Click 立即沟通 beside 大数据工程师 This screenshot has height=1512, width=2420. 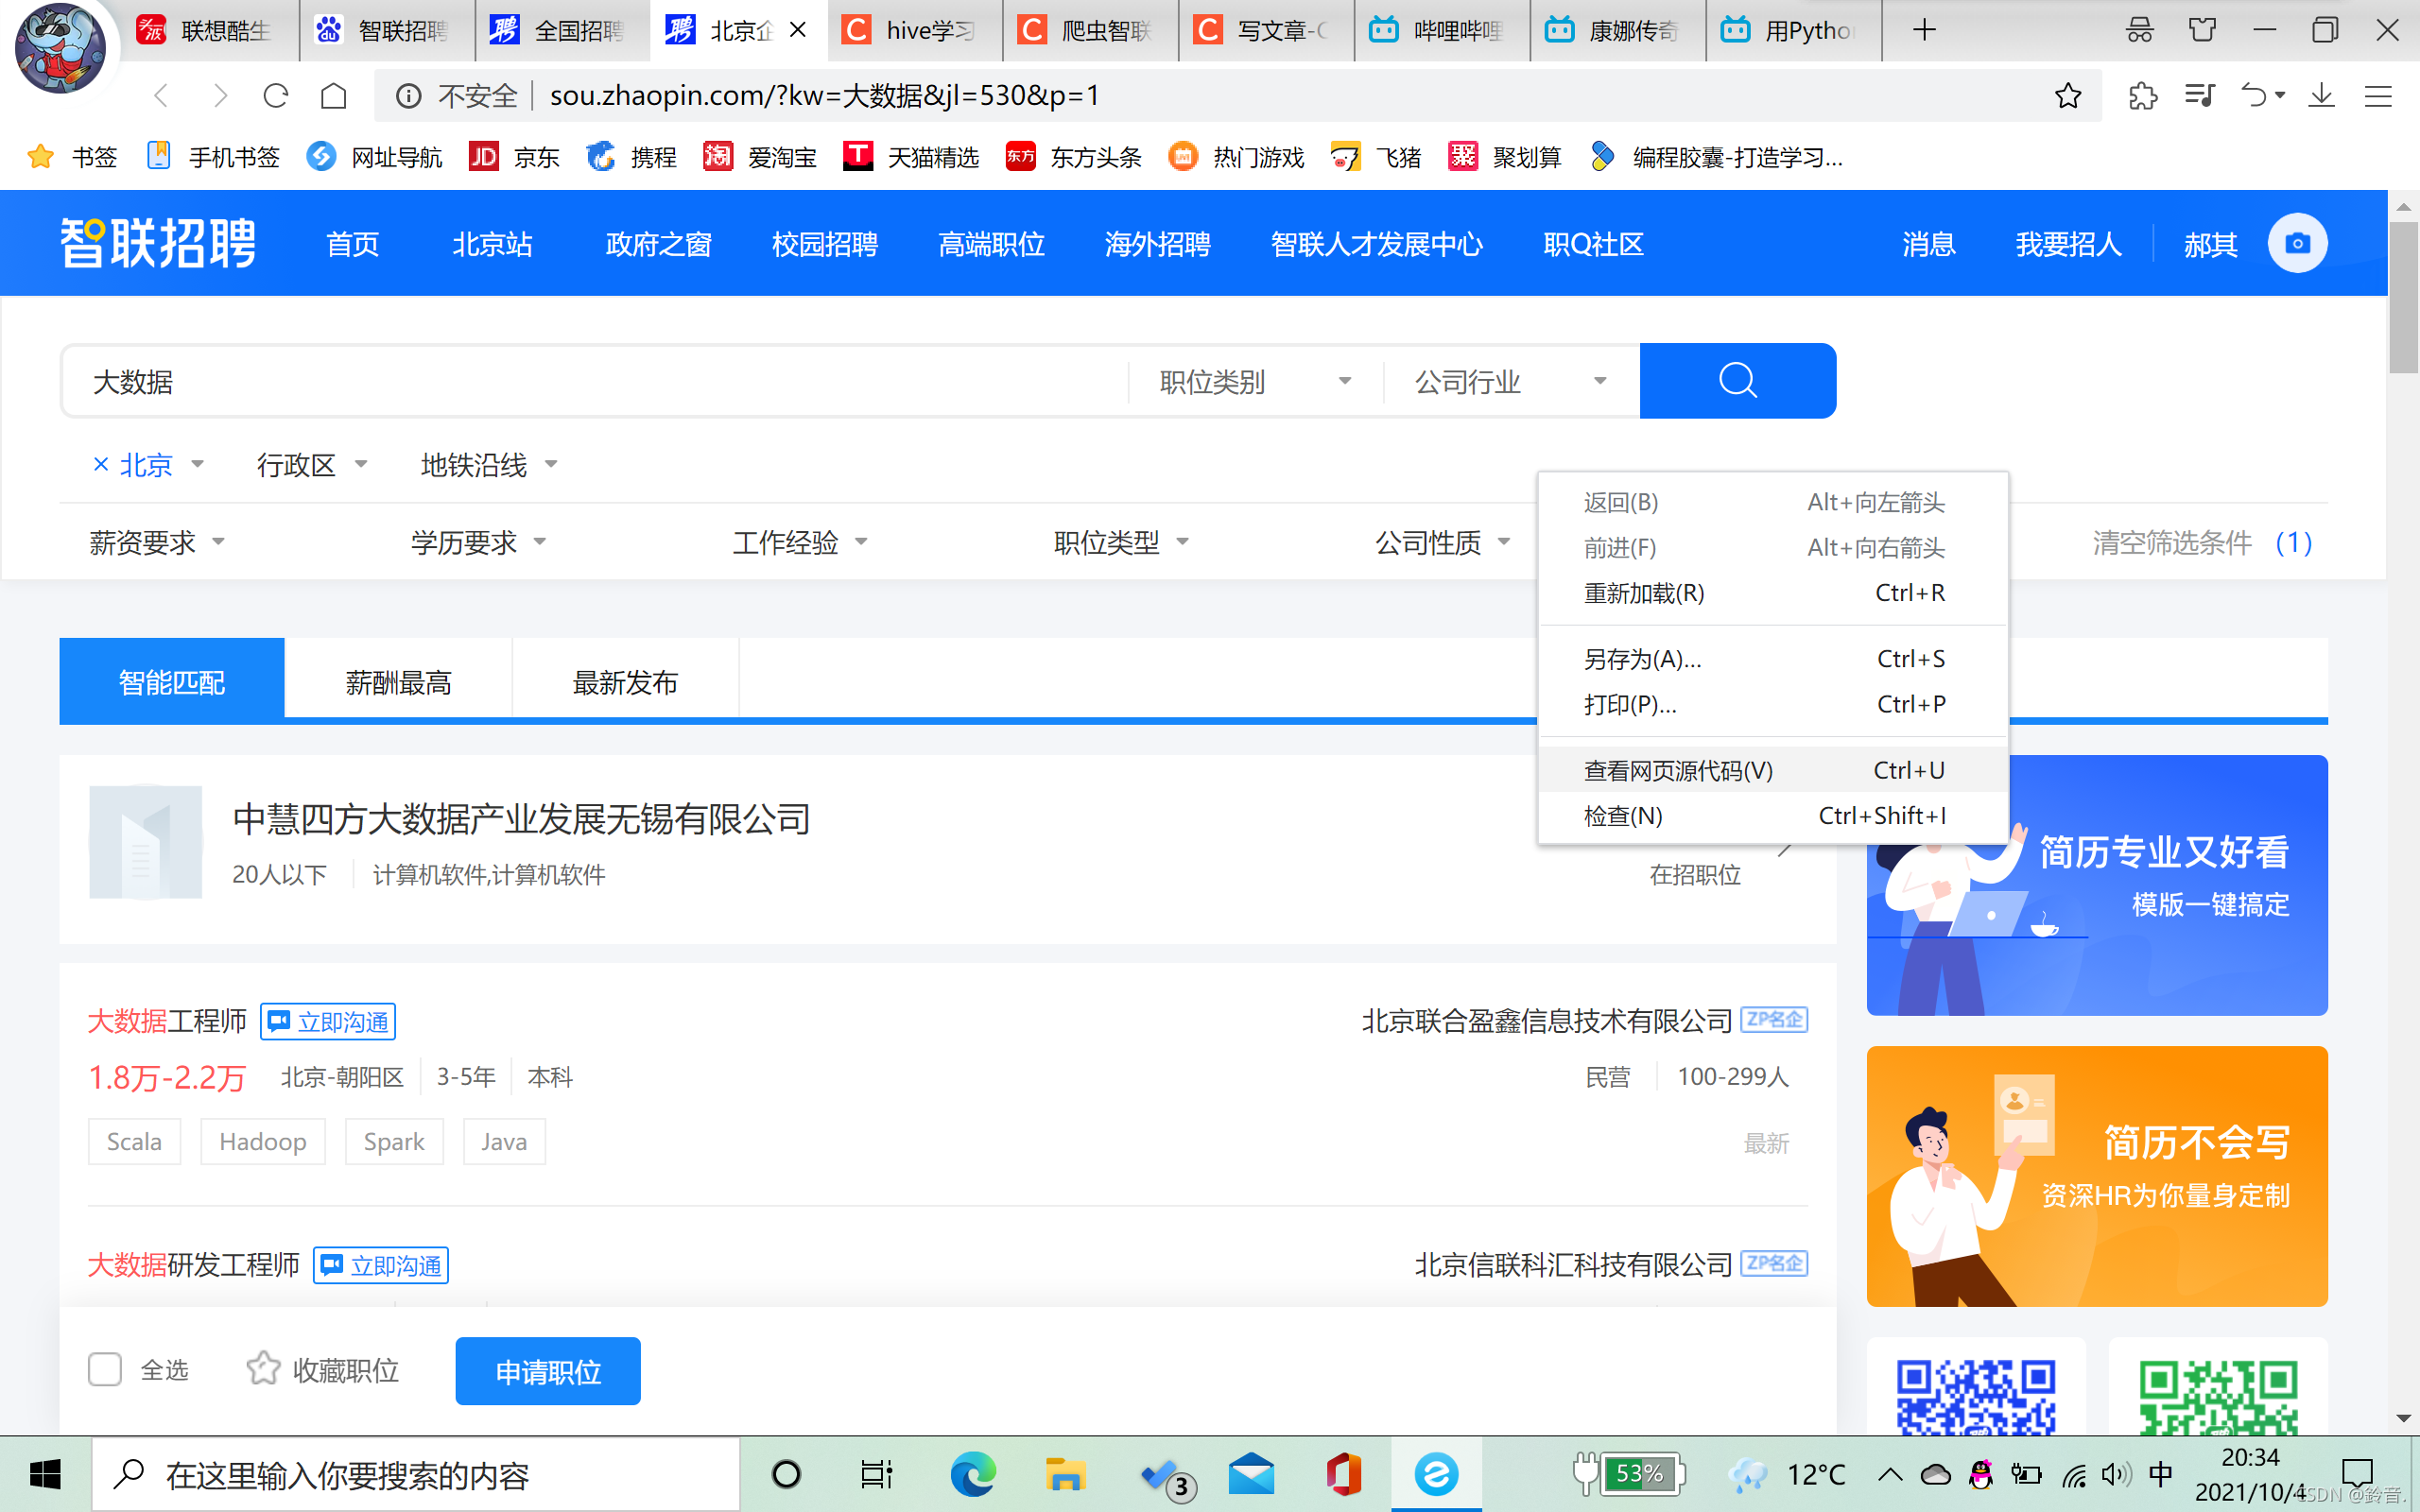tap(328, 1021)
